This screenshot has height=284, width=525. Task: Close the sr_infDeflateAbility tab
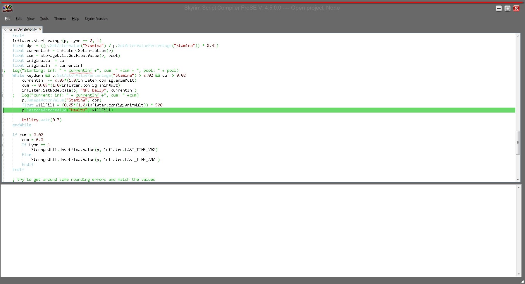tap(40, 29)
